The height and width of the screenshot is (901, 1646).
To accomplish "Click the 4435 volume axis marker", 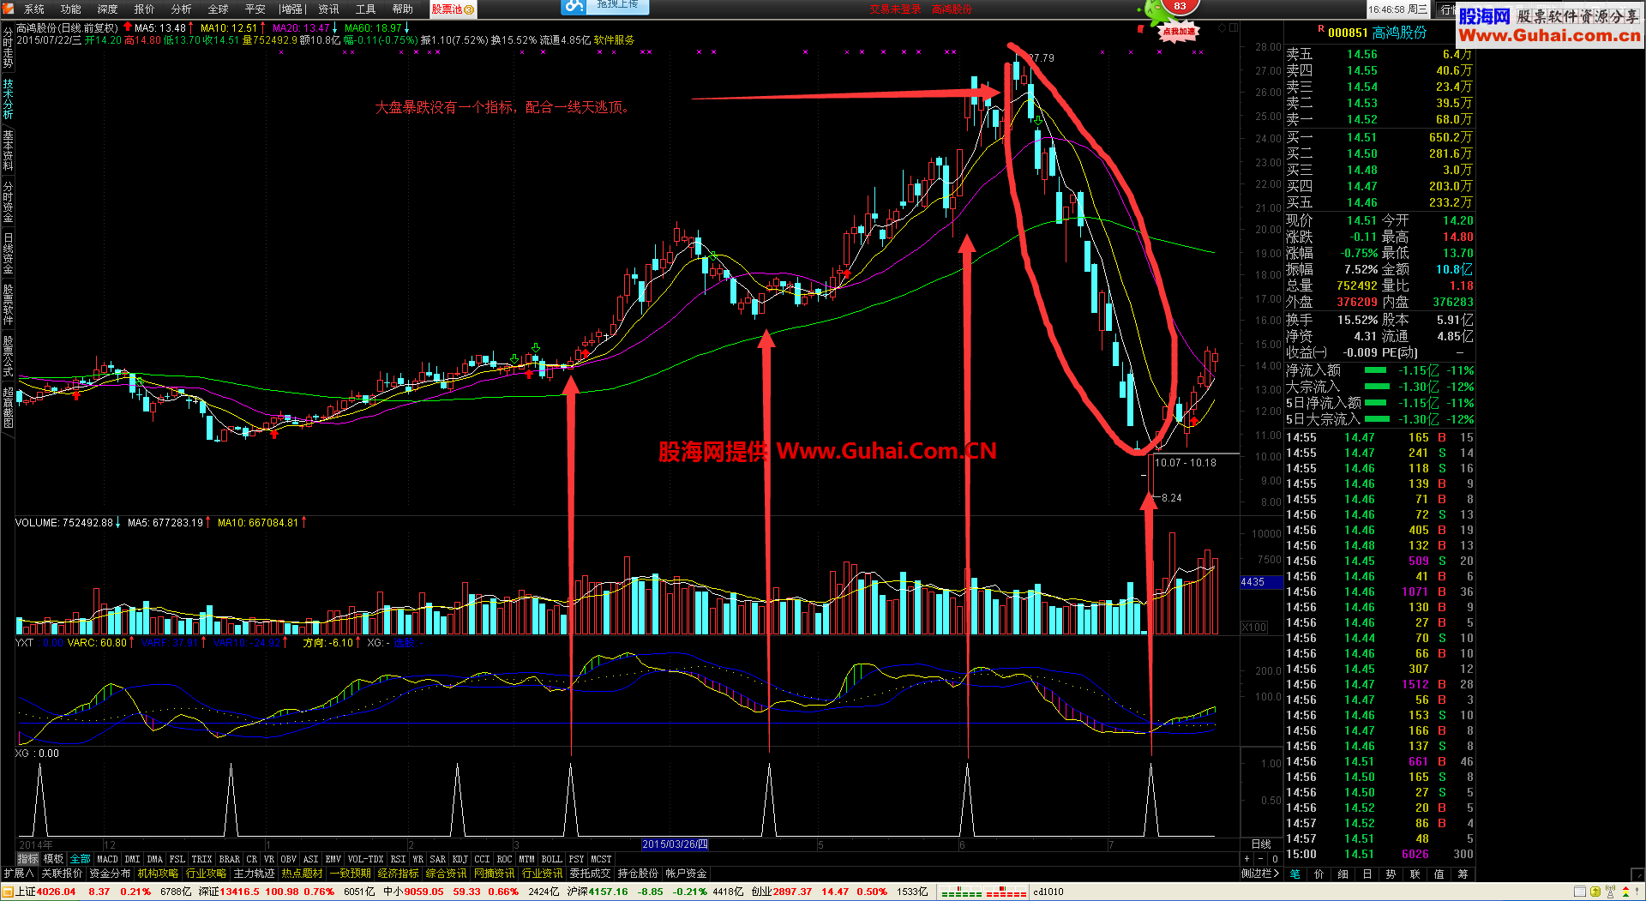I will 1261,582.
